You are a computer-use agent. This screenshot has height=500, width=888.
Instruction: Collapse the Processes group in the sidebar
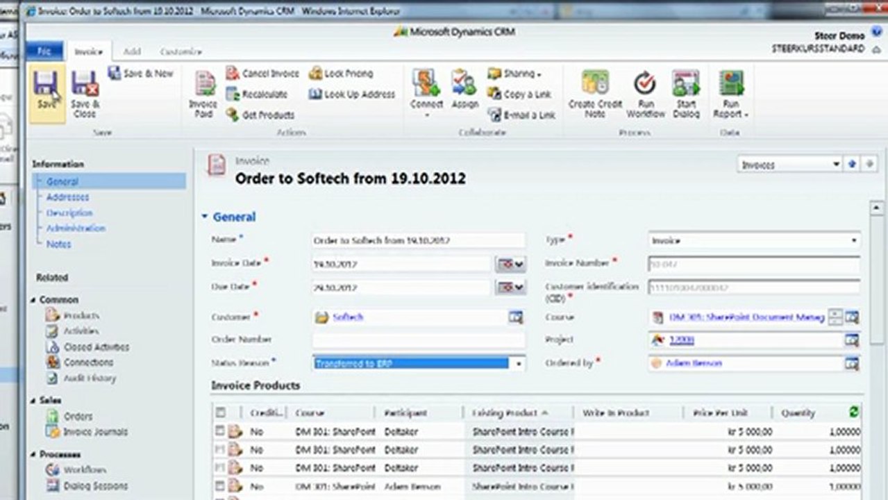(x=34, y=454)
